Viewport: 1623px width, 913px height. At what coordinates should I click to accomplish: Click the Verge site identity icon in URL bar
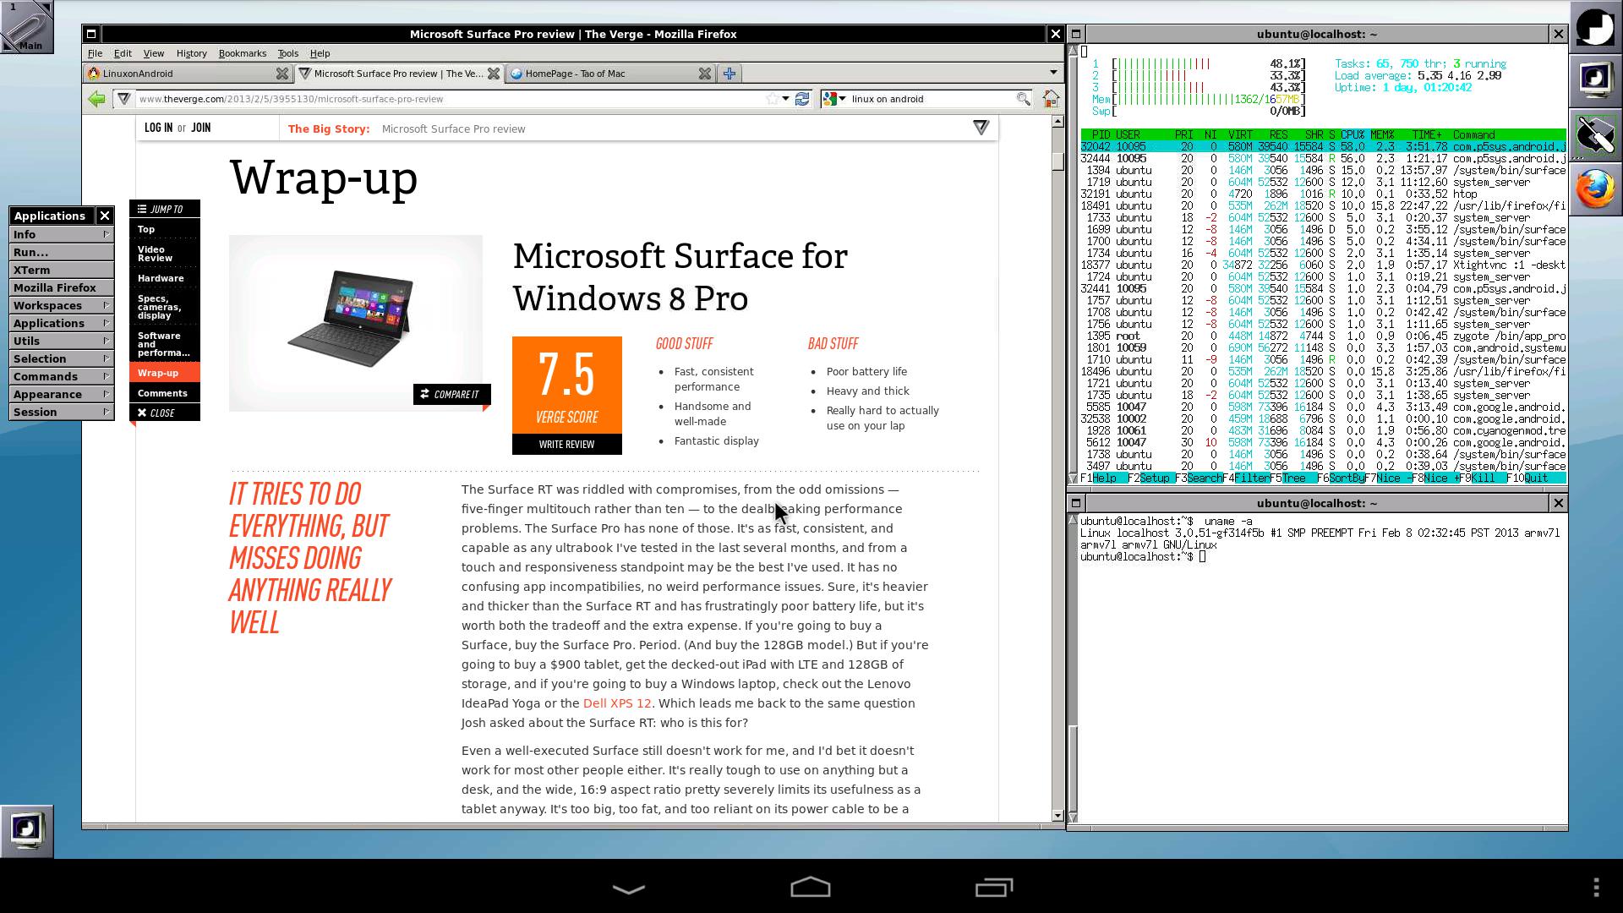point(124,99)
